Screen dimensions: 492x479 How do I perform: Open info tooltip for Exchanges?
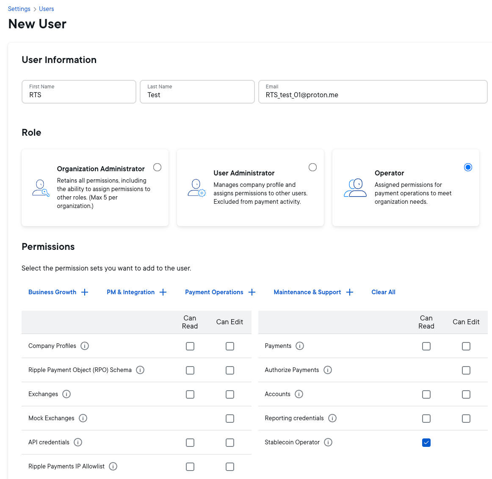(66, 394)
